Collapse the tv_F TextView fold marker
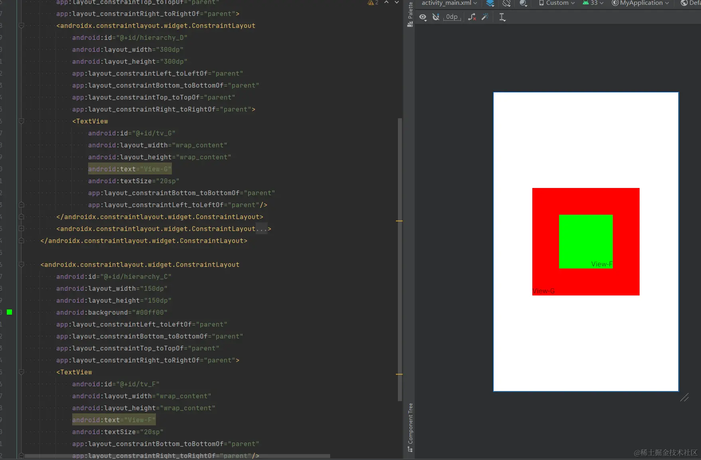The width and height of the screenshot is (701, 460). (22, 372)
